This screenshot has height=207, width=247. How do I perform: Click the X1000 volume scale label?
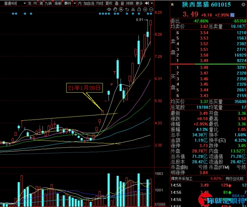pos(160,204)
